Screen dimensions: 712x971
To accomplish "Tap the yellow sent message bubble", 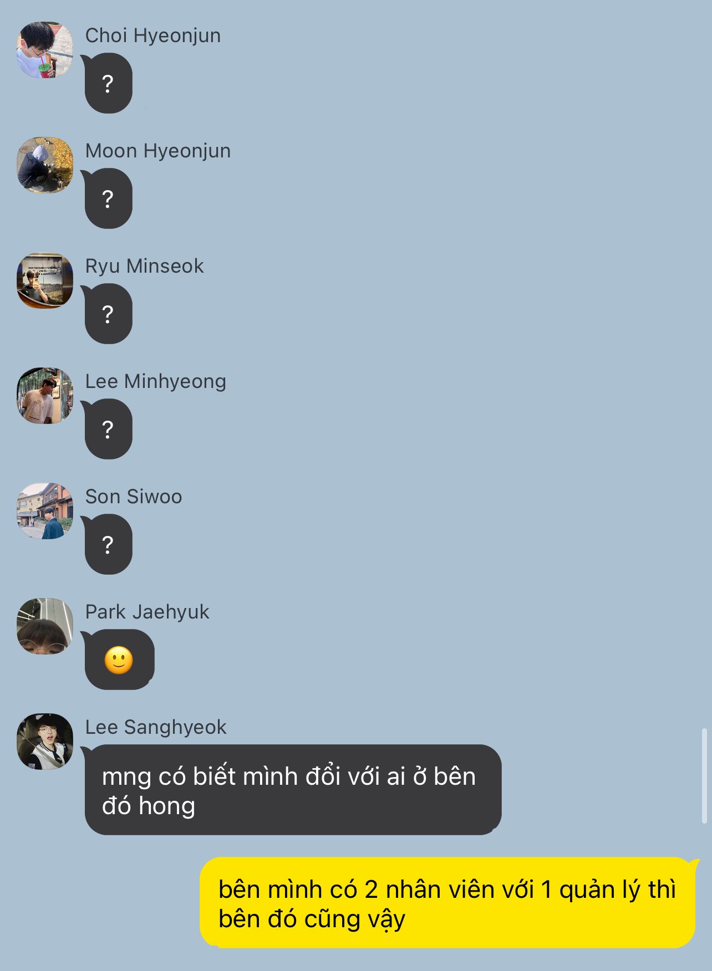I will (448, 903).
